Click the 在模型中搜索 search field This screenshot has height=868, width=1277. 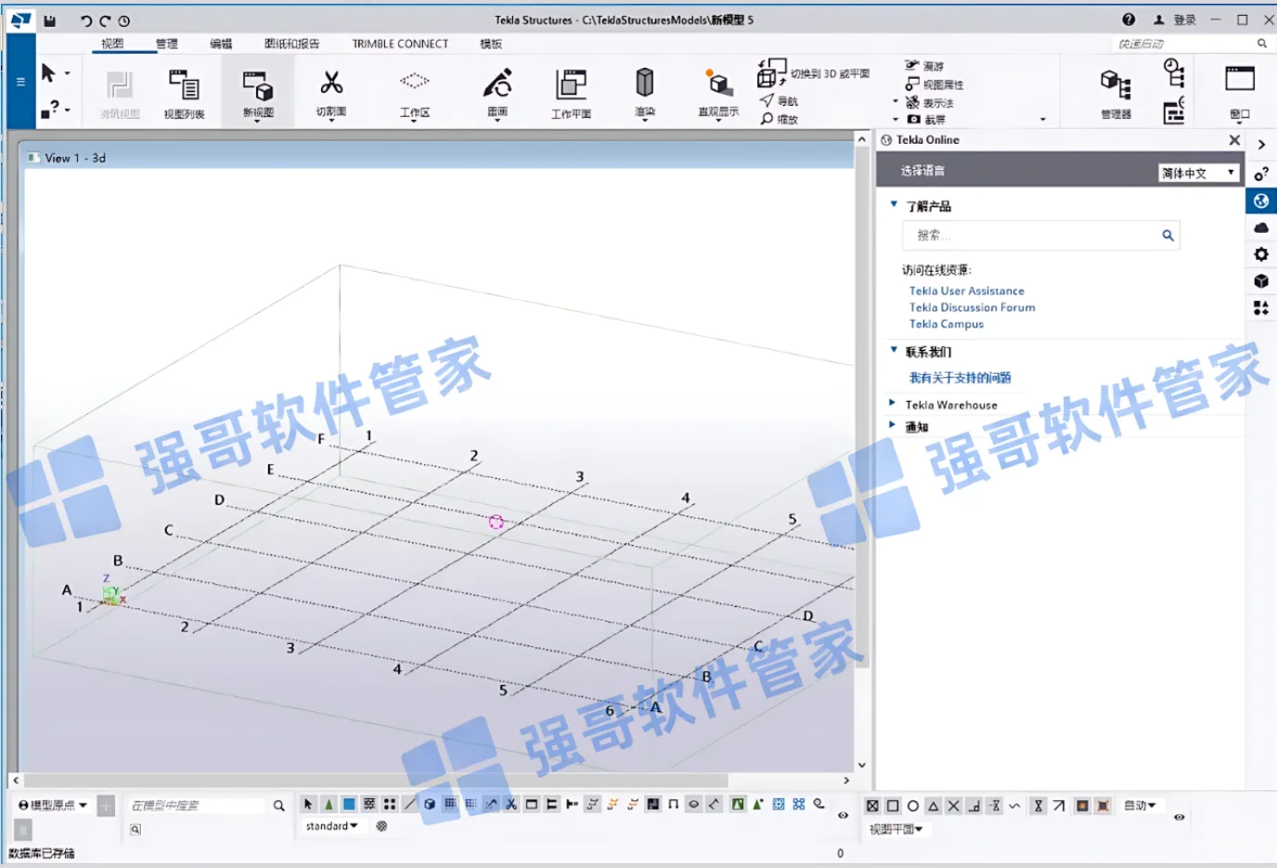point(195,805)
